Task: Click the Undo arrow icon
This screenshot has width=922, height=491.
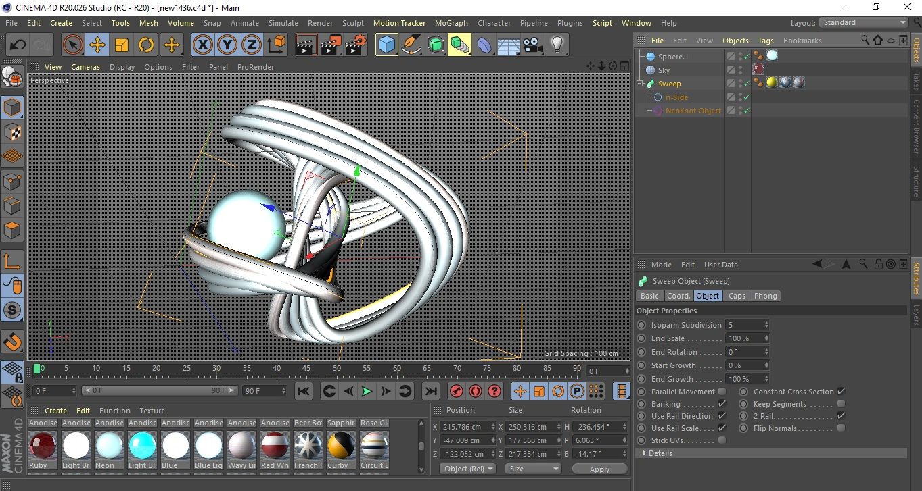Action: coord(18,45)
